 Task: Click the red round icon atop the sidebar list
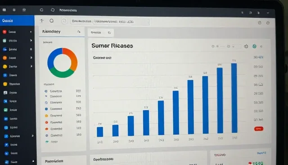coord(4,32)
